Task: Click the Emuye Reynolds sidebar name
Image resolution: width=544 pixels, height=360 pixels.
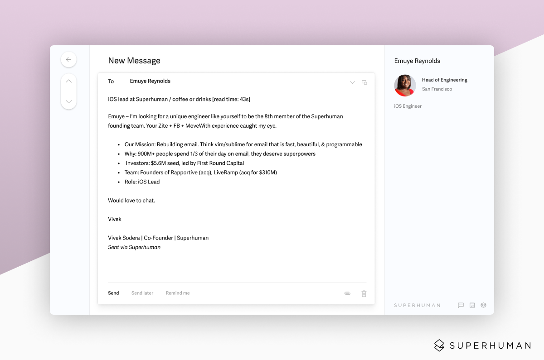Action: (x=417, y=61)
